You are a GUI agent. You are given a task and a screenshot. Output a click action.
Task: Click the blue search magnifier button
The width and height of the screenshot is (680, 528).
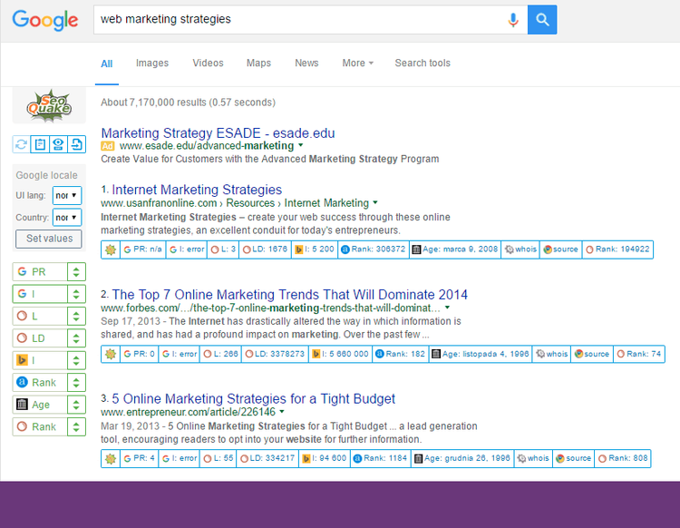coord(542,20)
